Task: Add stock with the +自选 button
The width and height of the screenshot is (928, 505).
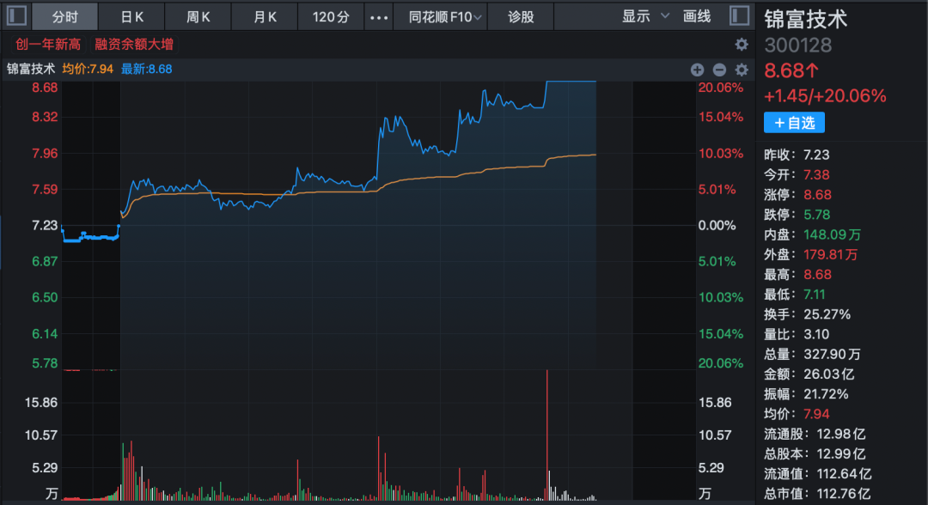Action: 794,123
